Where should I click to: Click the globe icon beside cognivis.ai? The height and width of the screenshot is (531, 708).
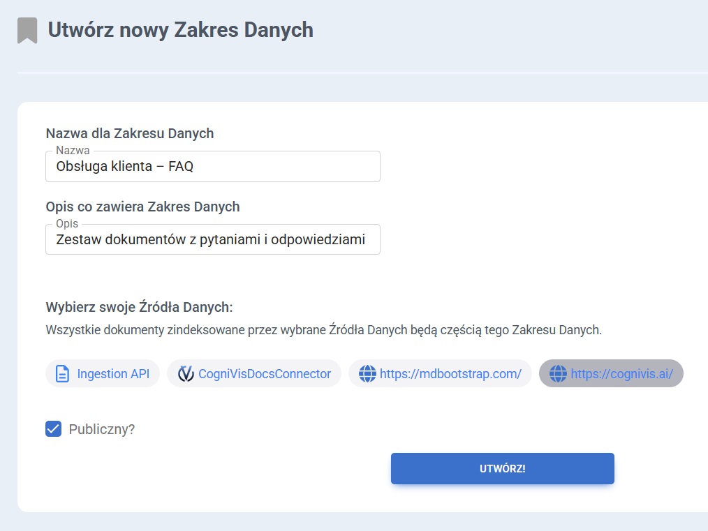click(x=558, y=374)
